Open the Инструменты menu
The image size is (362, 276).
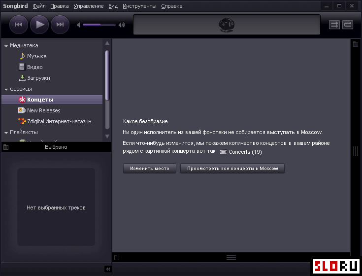pyautogui.click(x=139, y=6)
